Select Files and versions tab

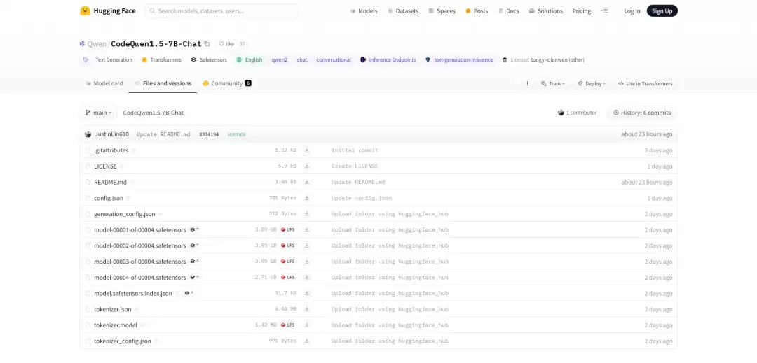(163, 84)
